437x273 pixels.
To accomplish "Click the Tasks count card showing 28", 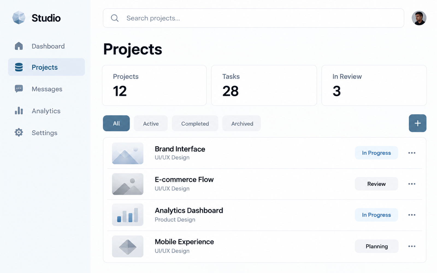I will pyautogui.click(x=264, y=85).
